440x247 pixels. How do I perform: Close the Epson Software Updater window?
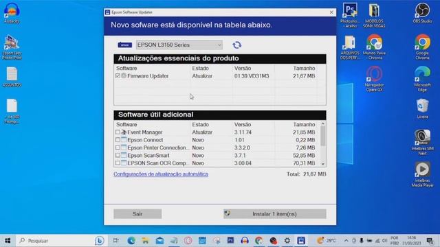(x=331, y=12)
